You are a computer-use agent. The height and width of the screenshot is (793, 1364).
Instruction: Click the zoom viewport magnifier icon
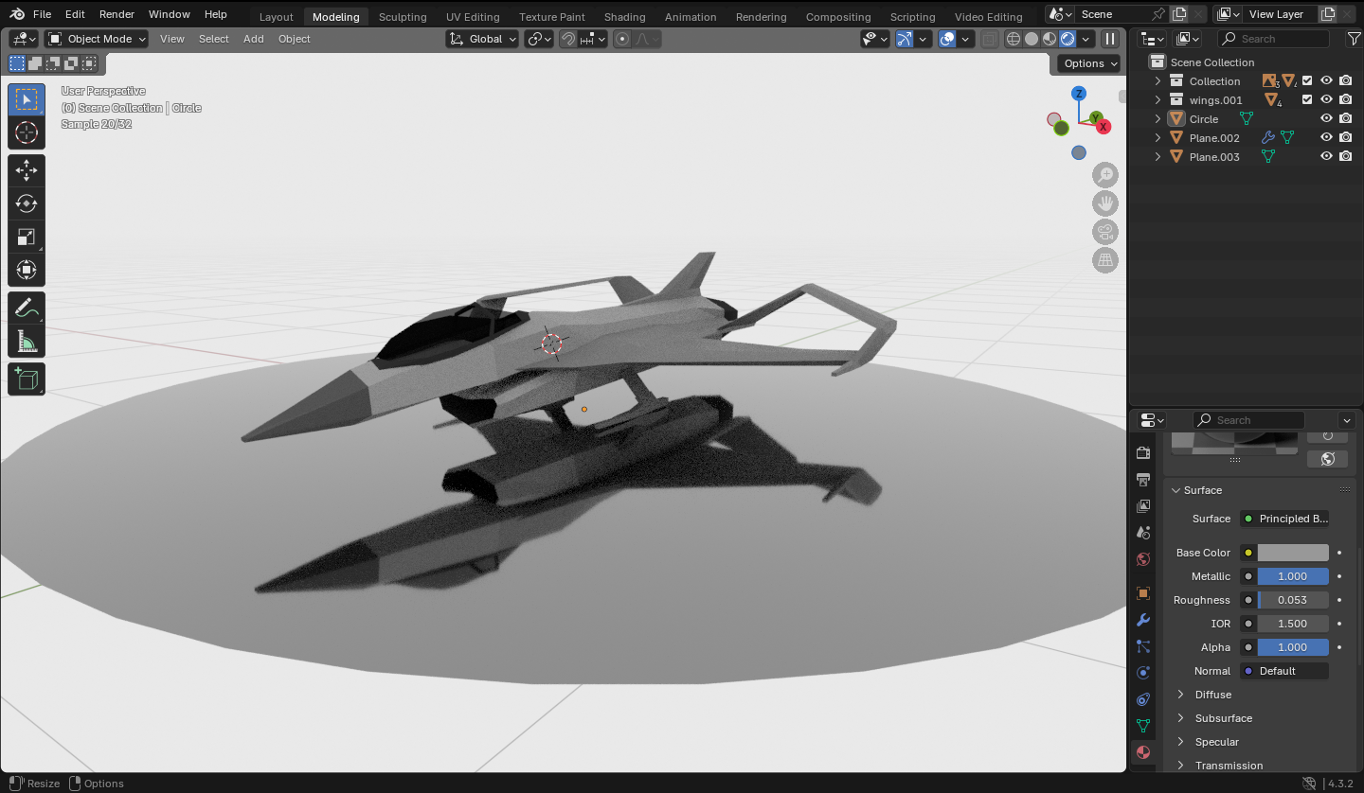point(1105,175)
